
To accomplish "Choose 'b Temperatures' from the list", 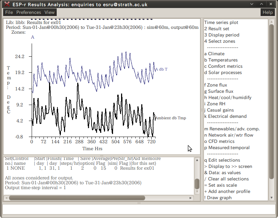I will (x=221, y=60).
